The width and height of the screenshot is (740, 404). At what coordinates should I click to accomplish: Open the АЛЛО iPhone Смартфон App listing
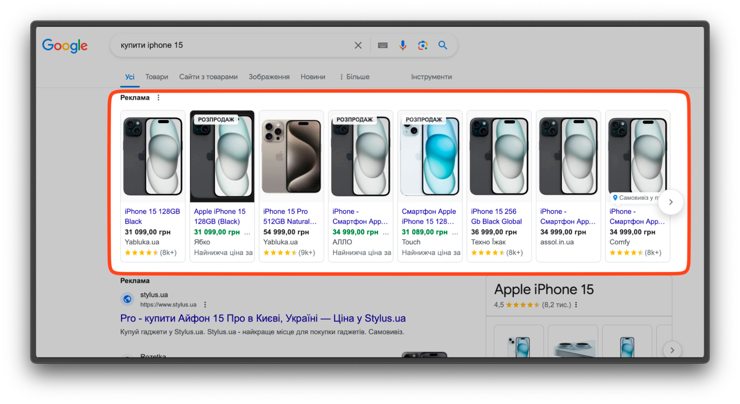coord(360,216)
